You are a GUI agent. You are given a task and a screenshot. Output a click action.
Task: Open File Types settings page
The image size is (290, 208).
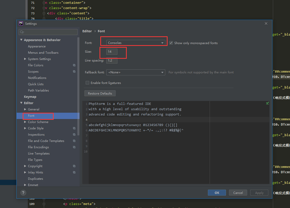coord(35,160)
